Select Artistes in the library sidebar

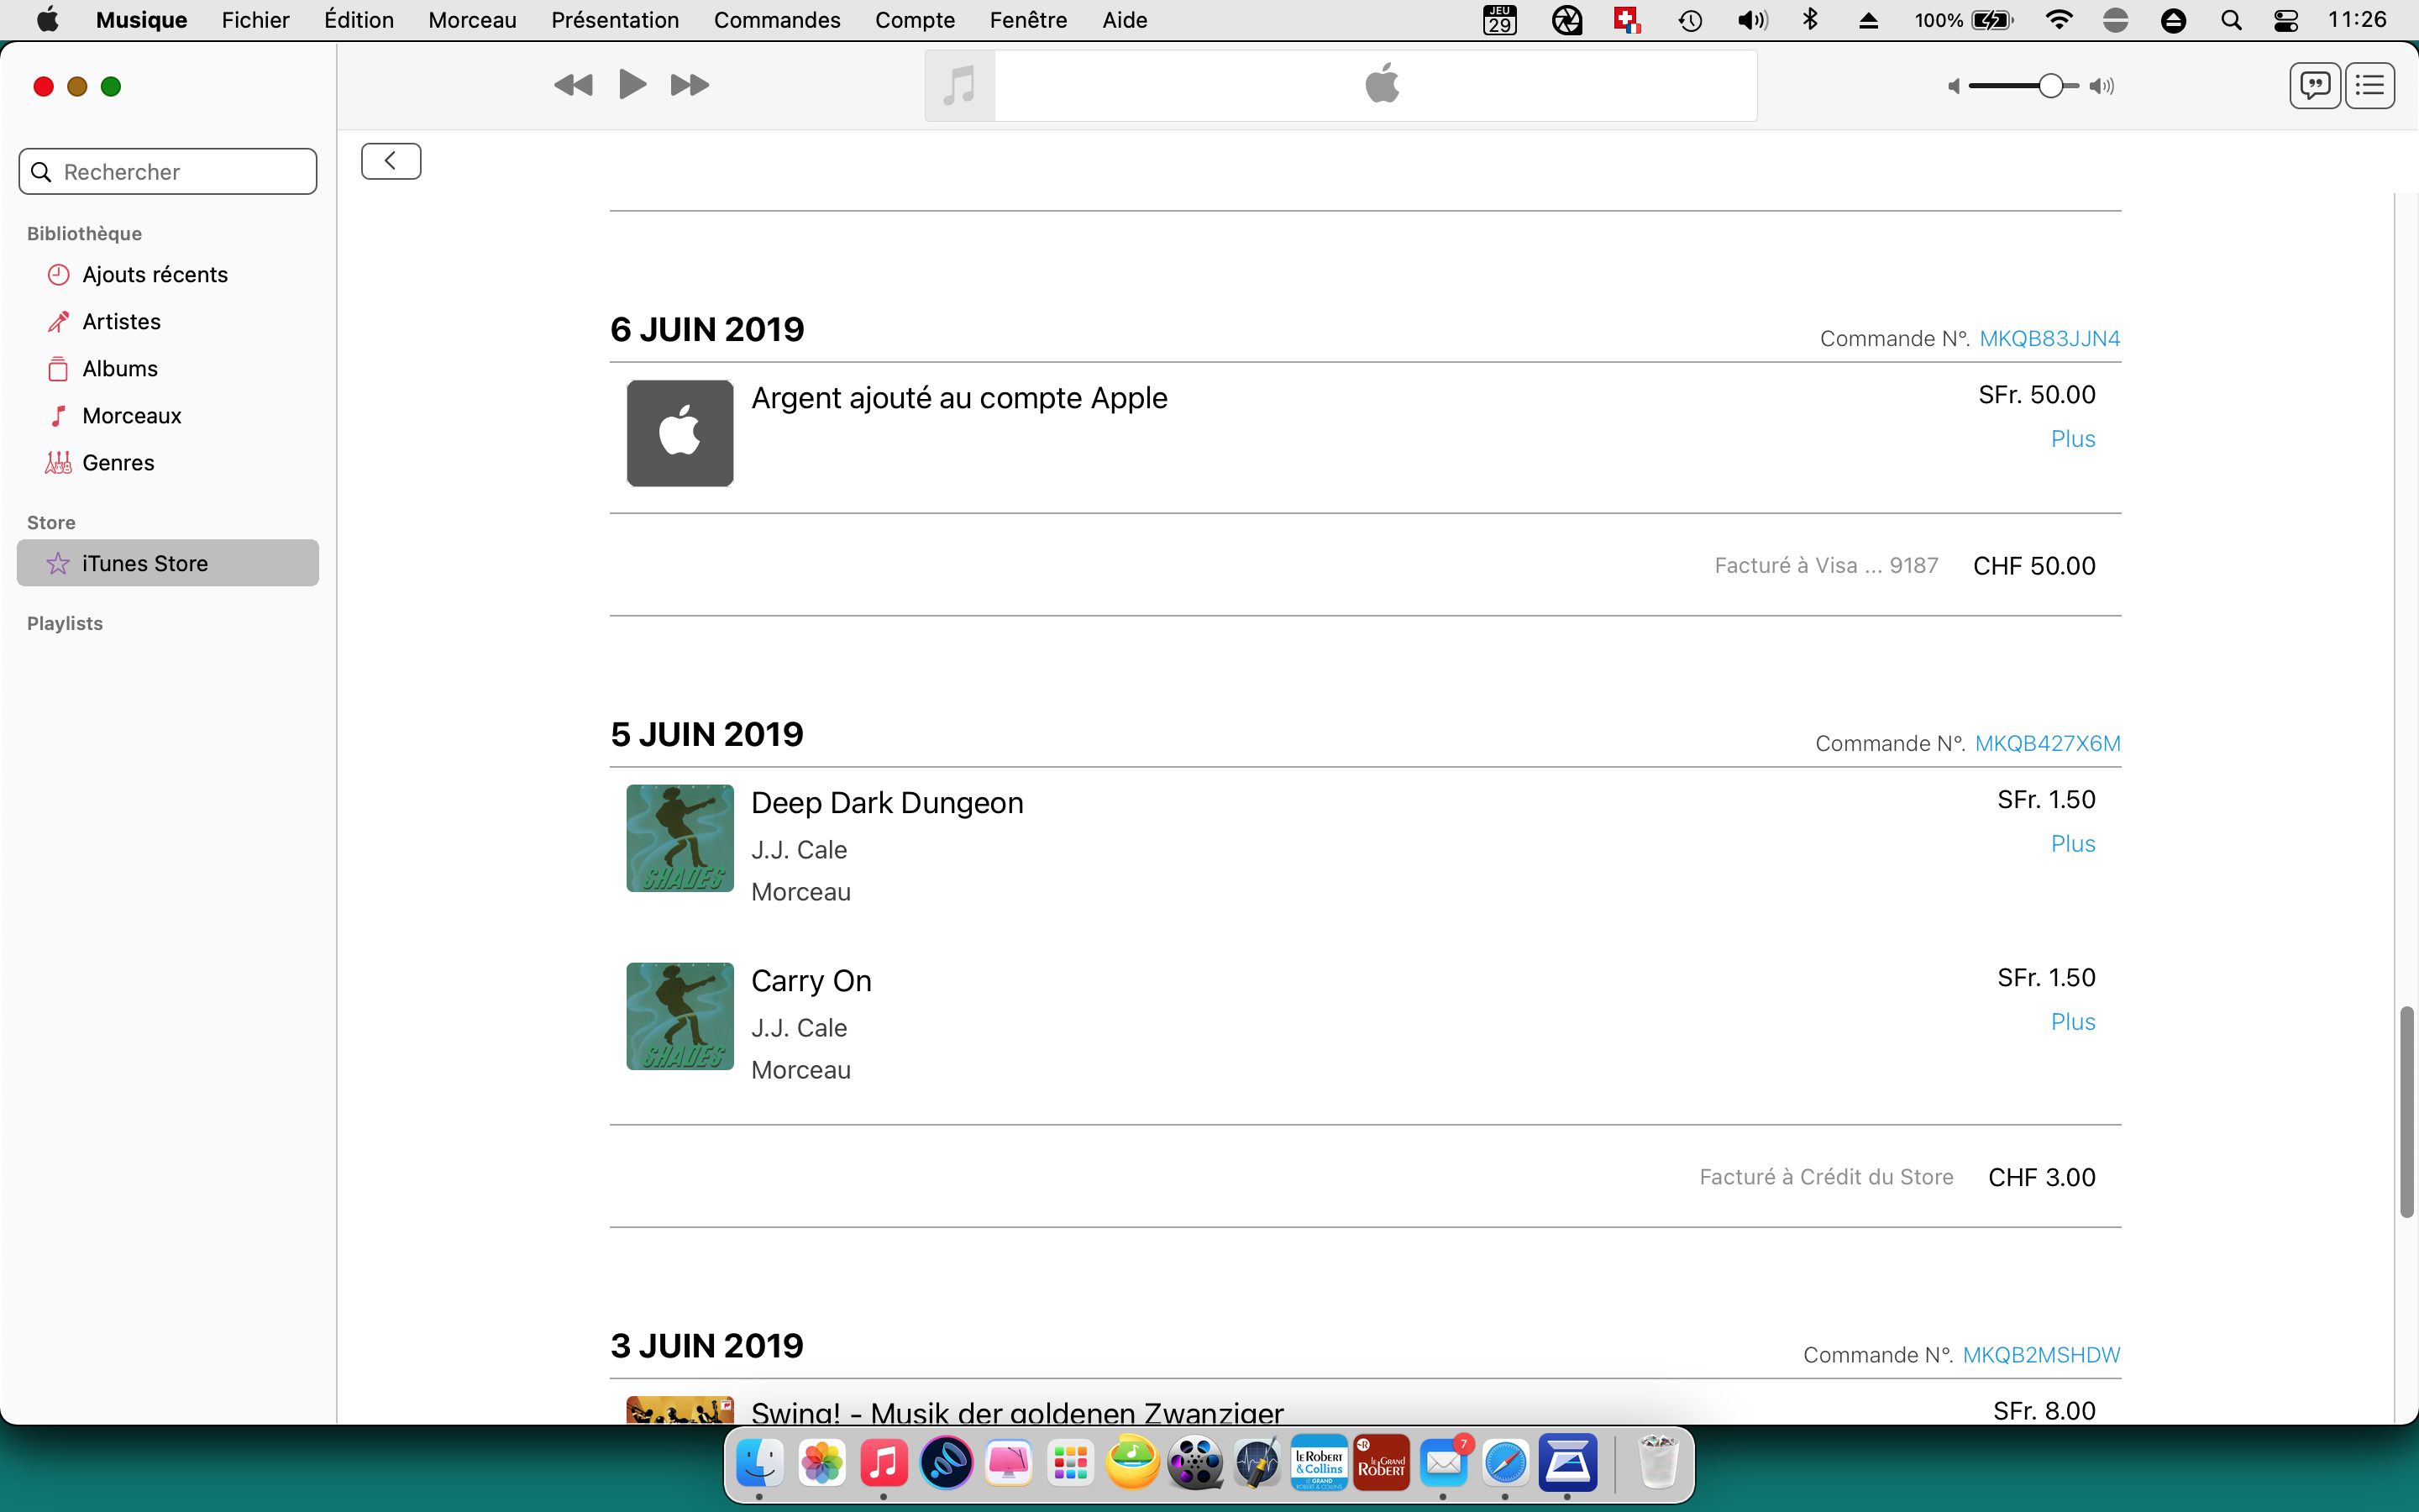tap(121, 322)
